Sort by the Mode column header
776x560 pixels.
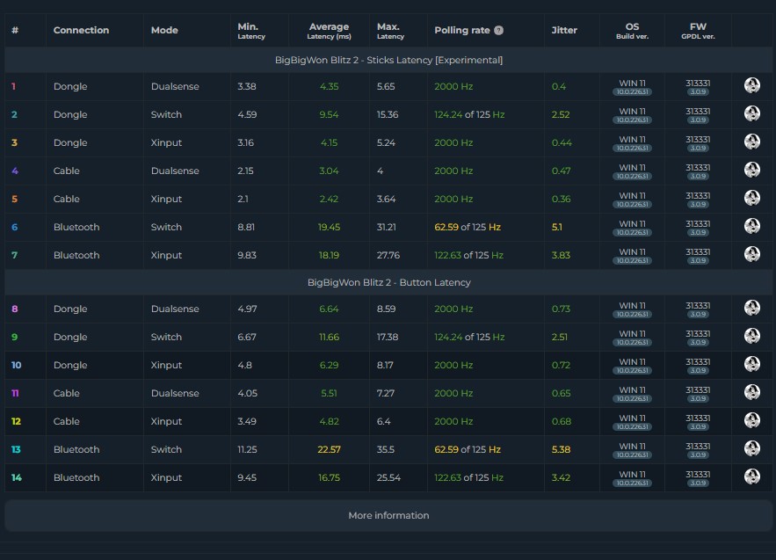coord(164,30)
